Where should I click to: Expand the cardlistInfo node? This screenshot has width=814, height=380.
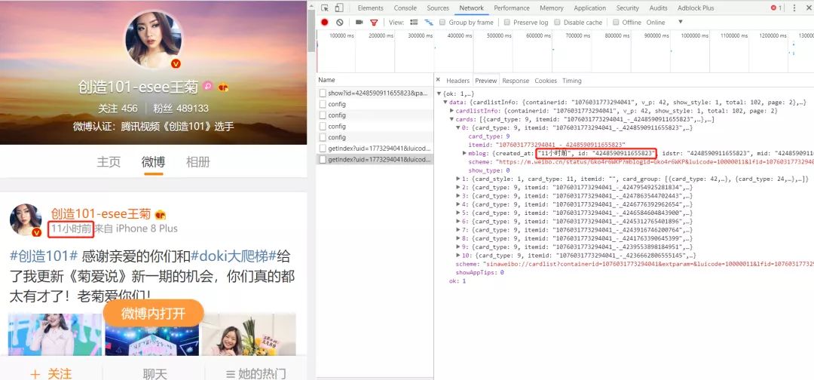[451, 111]
